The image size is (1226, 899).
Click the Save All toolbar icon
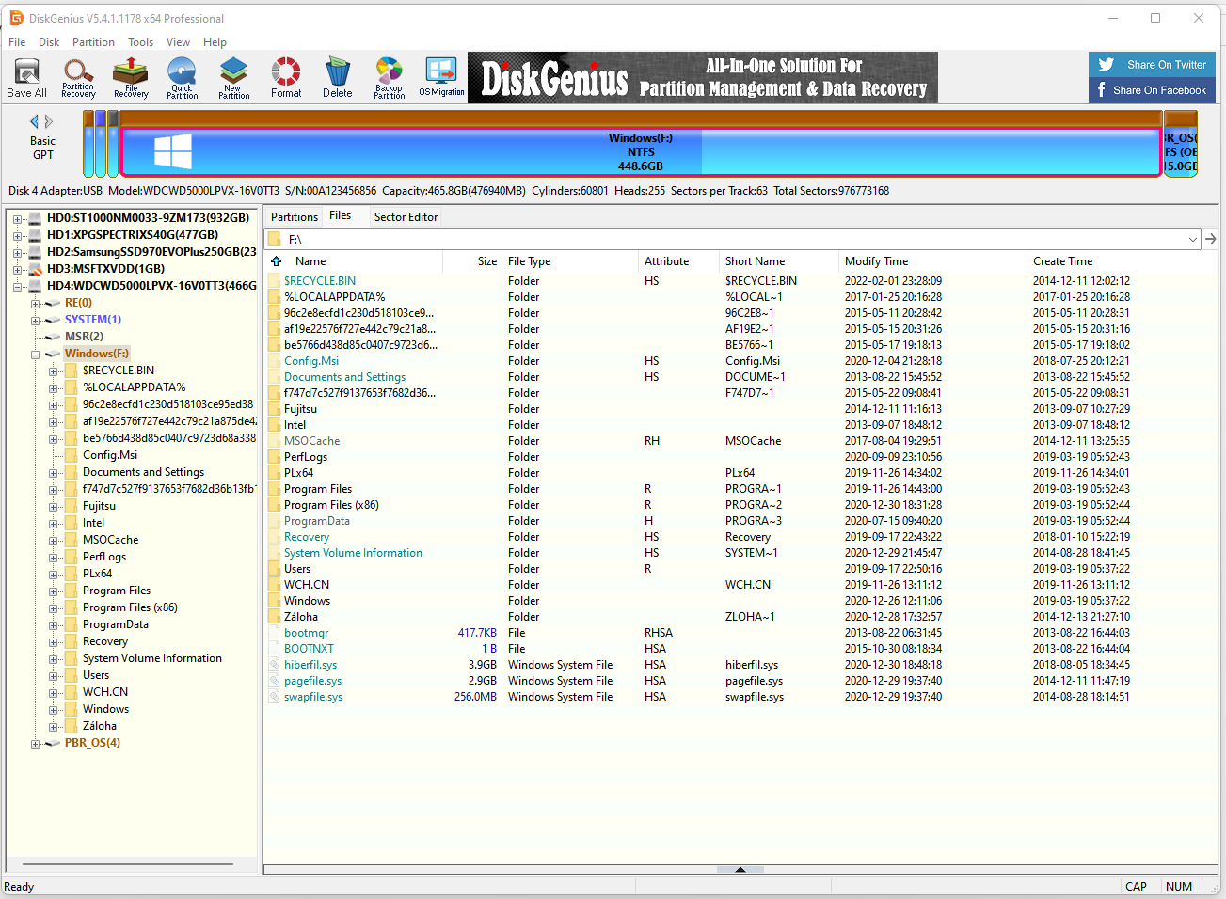[26, 77]
